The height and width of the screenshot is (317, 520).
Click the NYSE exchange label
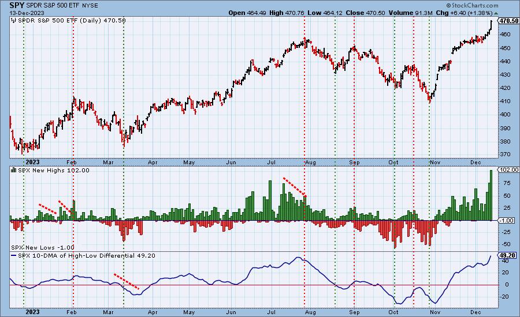(90, 6)
